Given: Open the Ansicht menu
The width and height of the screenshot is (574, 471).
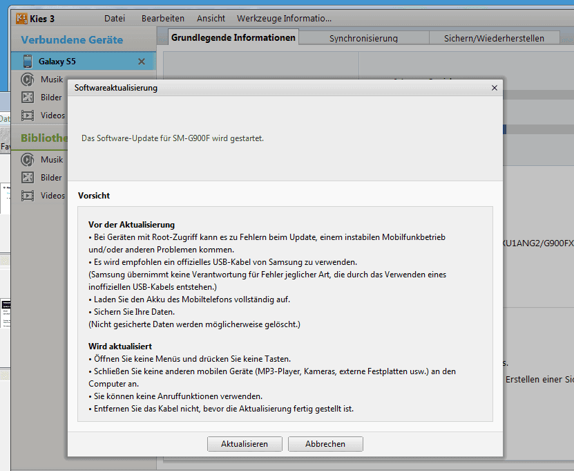Looking at the screenshot, I should point(211,18).
